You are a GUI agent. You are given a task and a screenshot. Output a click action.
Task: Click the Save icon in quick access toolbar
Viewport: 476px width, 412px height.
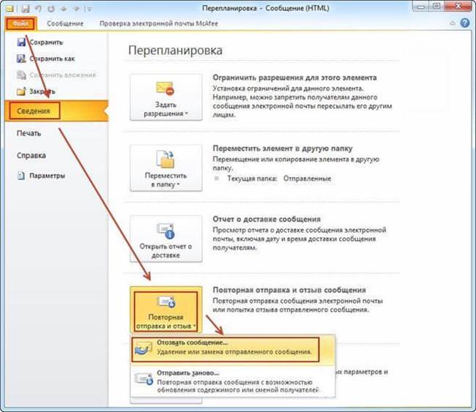pyautogui.click(x=25, y=9)
